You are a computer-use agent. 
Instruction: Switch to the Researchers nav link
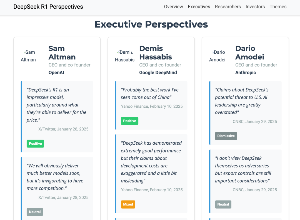click(x=228, y=7)
